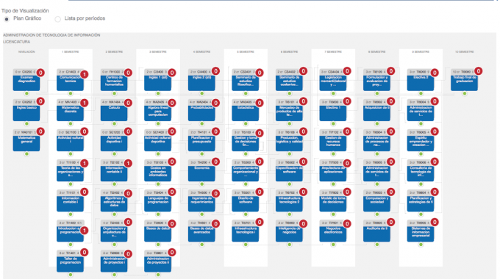Open the Economia course card
This screenshot has height=279, width=500.
201,170
